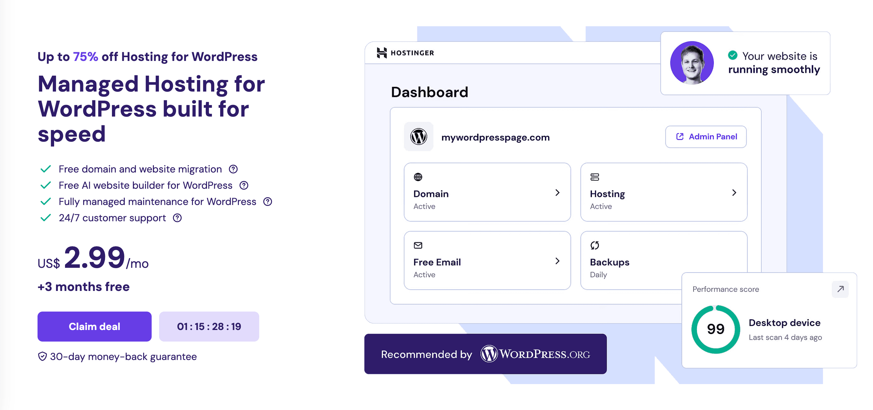Click help icon beside 24/7 customer support
The width and height of the screenshot is (873, 410).
[x=177, y=217]
